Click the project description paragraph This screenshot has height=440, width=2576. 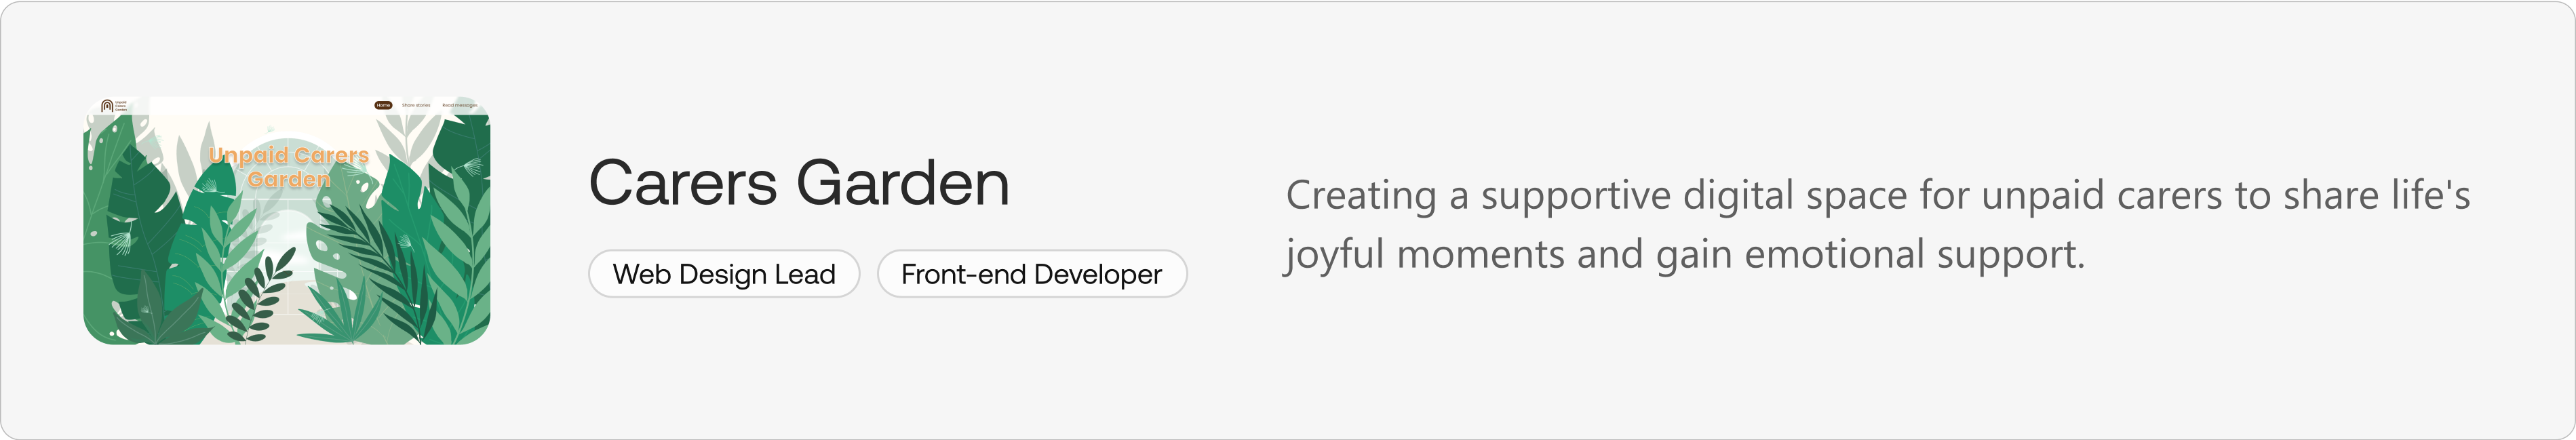click(1877, 224)
